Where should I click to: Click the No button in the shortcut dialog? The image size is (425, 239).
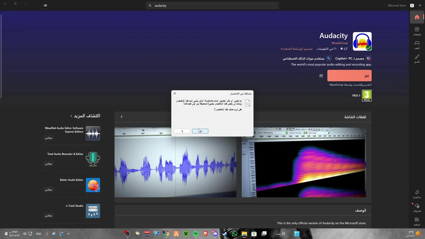[x=182, y=131]
